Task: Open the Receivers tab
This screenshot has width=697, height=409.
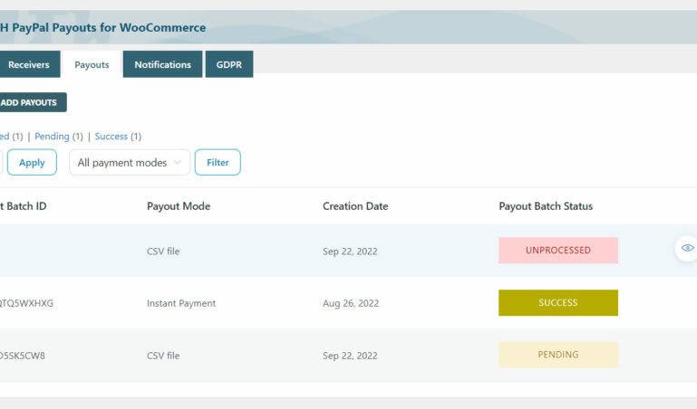Action: point(28,65)
